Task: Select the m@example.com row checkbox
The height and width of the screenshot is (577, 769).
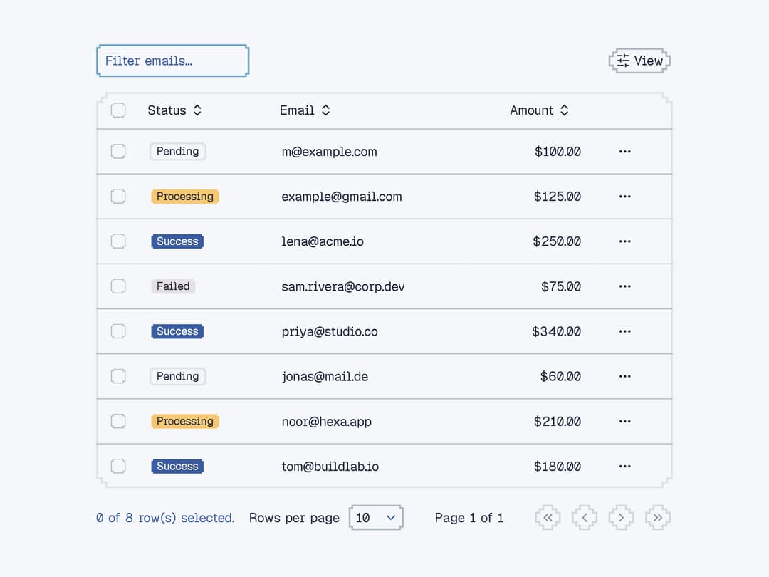Action: coord(118,151)
